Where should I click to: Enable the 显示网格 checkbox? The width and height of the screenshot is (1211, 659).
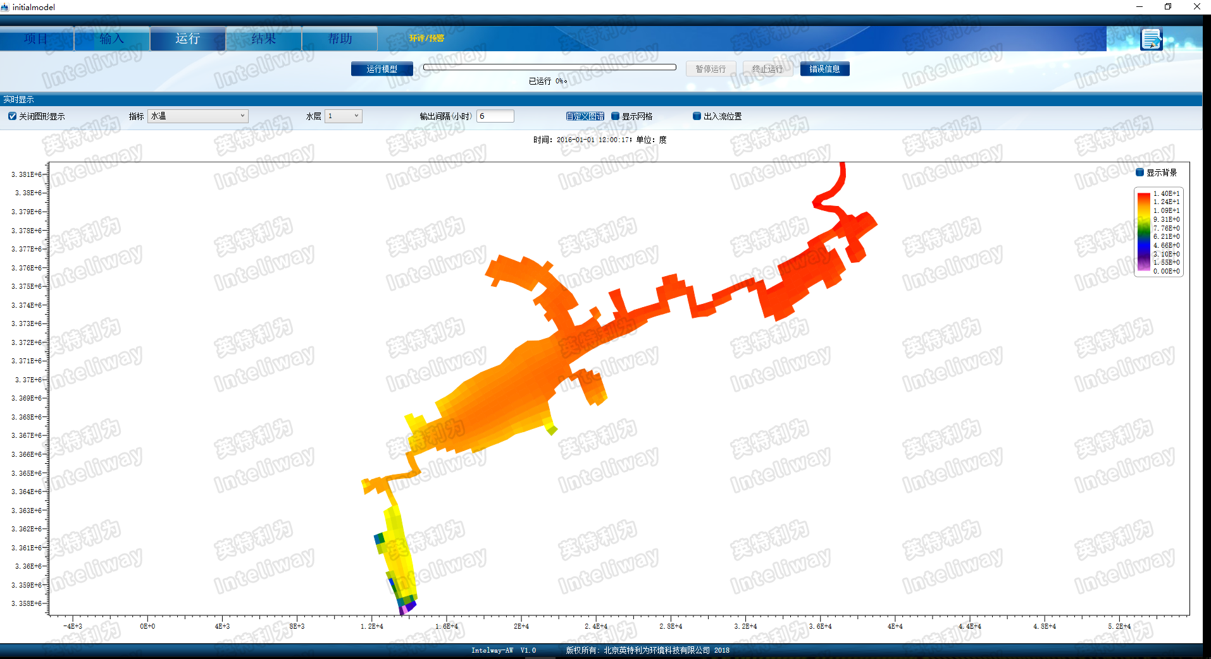click(x=615, y=116)
